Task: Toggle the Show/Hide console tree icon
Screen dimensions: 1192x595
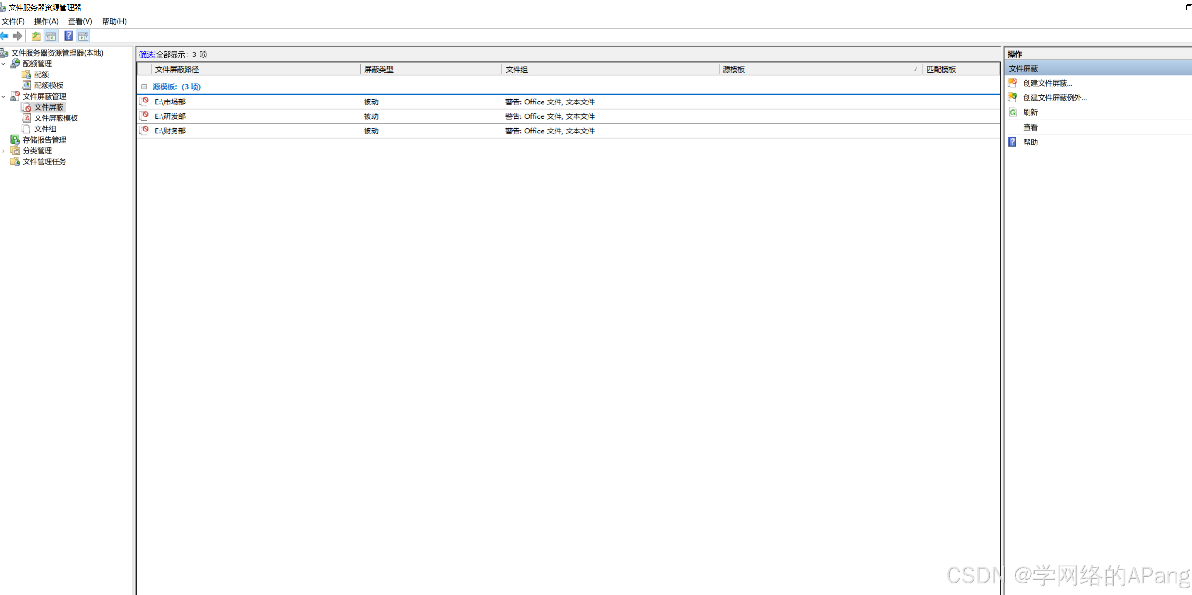Action: pyautogui.click(x=51, y=36)
